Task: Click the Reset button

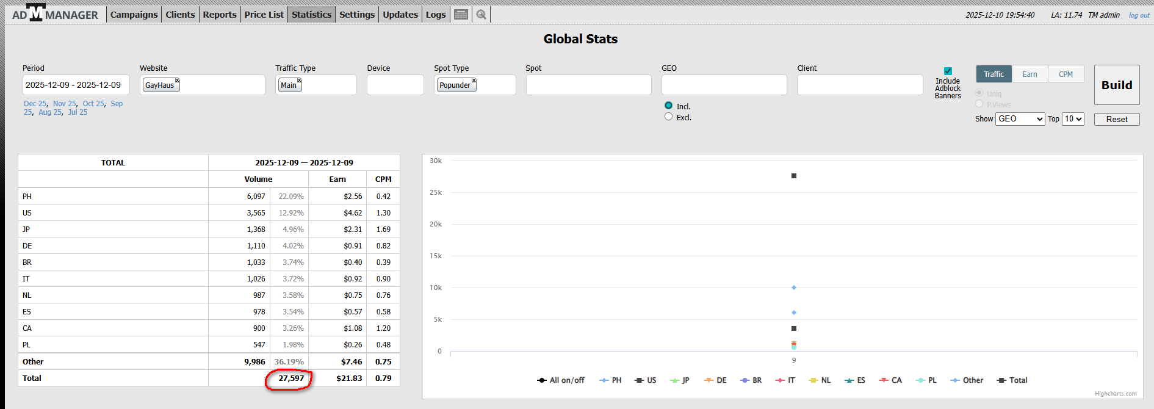Action: click(1117, 119)
